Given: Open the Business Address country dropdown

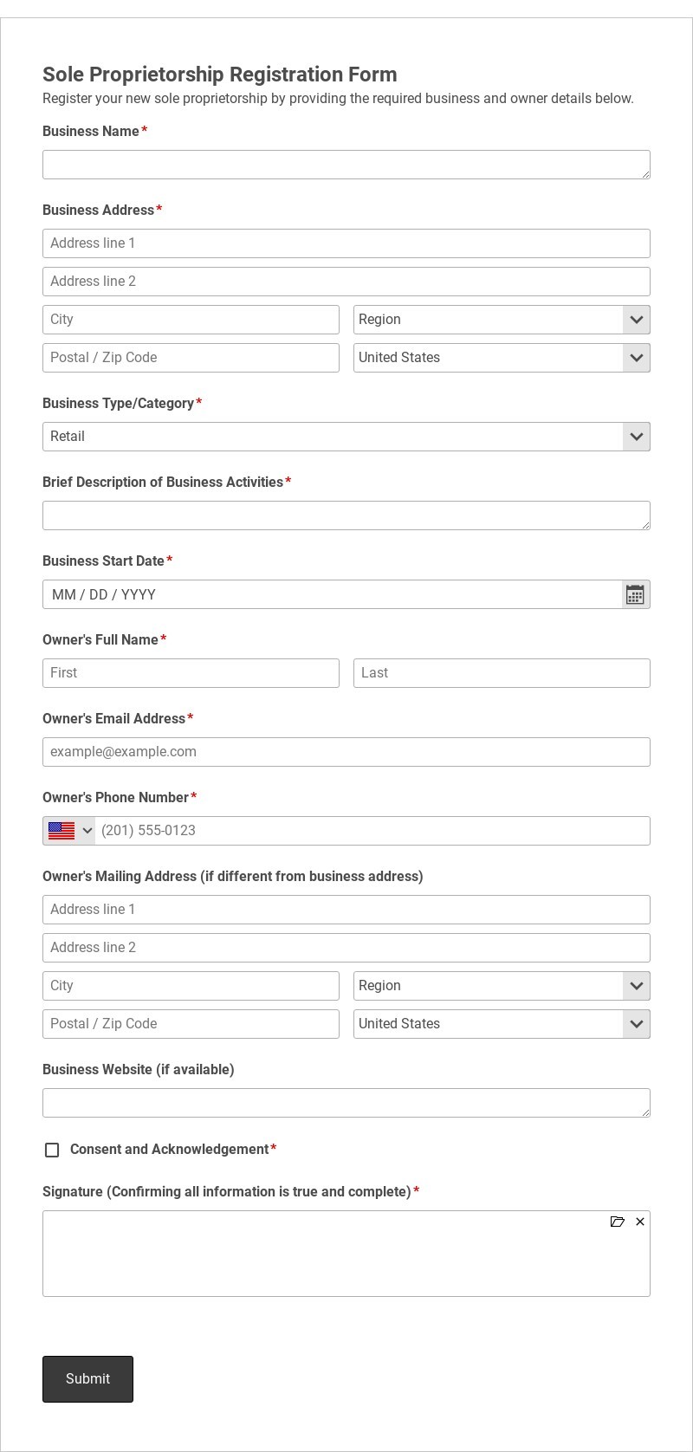Looking at the screenshot, I should click(502, 358).
